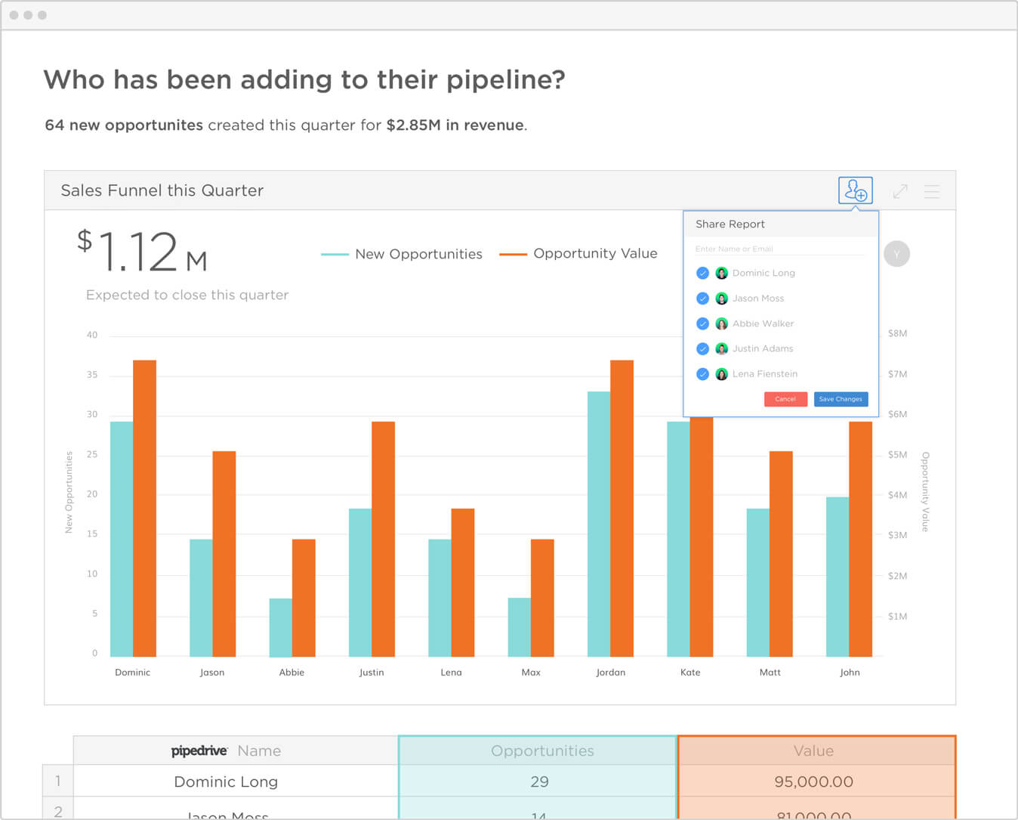Click the Save Changes button
1018x820 pixels.
tap(841, 399)
